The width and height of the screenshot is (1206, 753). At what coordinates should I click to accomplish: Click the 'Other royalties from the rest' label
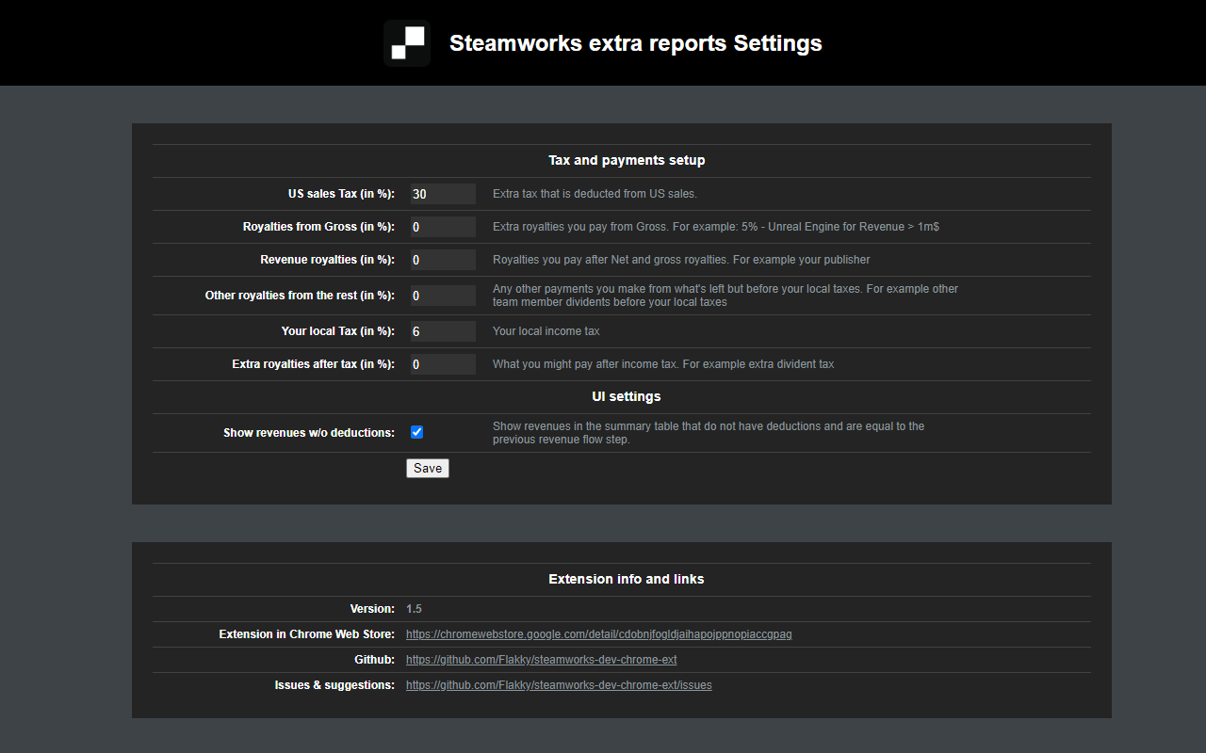click(300, 296)
